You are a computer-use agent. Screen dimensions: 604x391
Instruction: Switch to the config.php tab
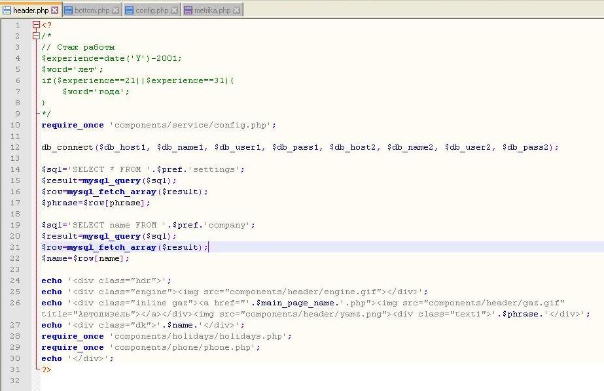tap(151, 10)
